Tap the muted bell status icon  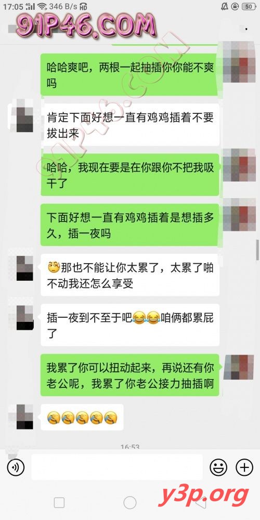(x=225, y=6)
